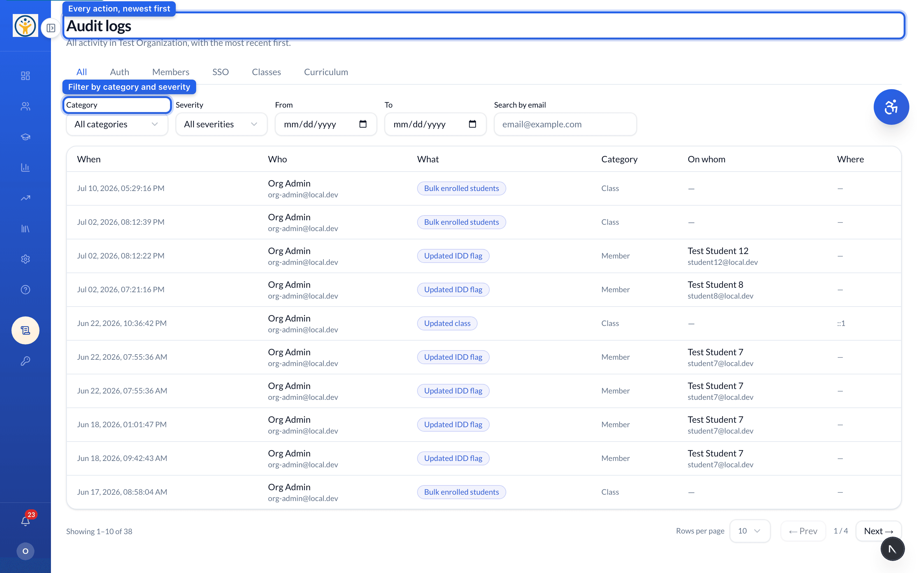Viewport: 917px width, 573px height.
Task: Click the Updated class badge
Action: click(447, 323)
